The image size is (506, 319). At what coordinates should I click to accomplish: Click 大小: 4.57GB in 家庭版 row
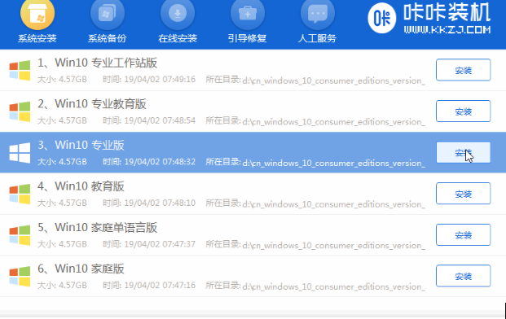tap(62, 286)
